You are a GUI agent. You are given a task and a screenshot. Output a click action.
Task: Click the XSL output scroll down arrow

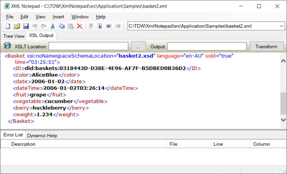click(x=283, y=120)
